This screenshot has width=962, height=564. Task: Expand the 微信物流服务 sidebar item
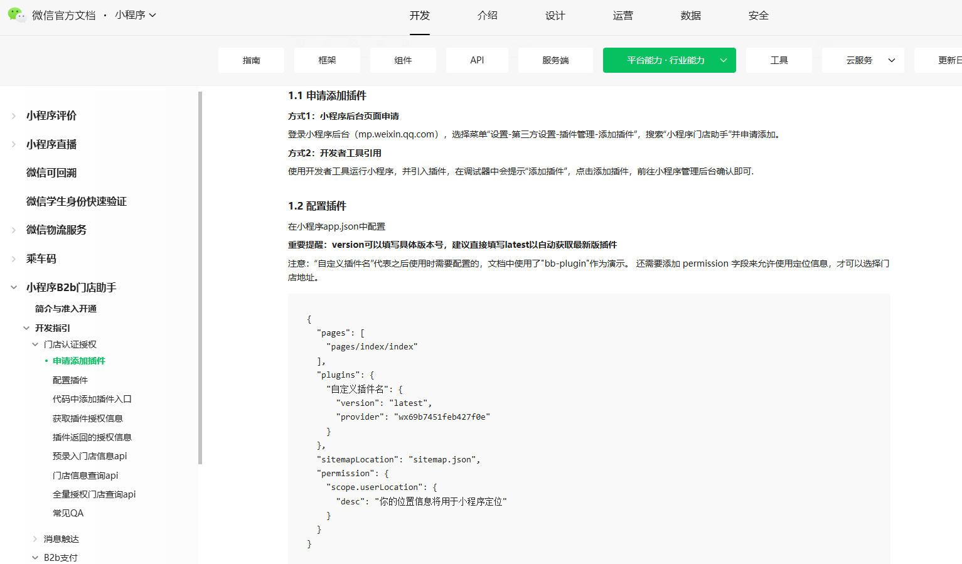click(x=56, y=230)
